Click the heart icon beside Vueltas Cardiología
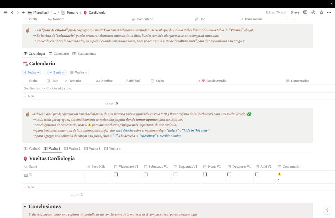Image resolution: width=335 pixels, height=218 pixels. [25, 158]
